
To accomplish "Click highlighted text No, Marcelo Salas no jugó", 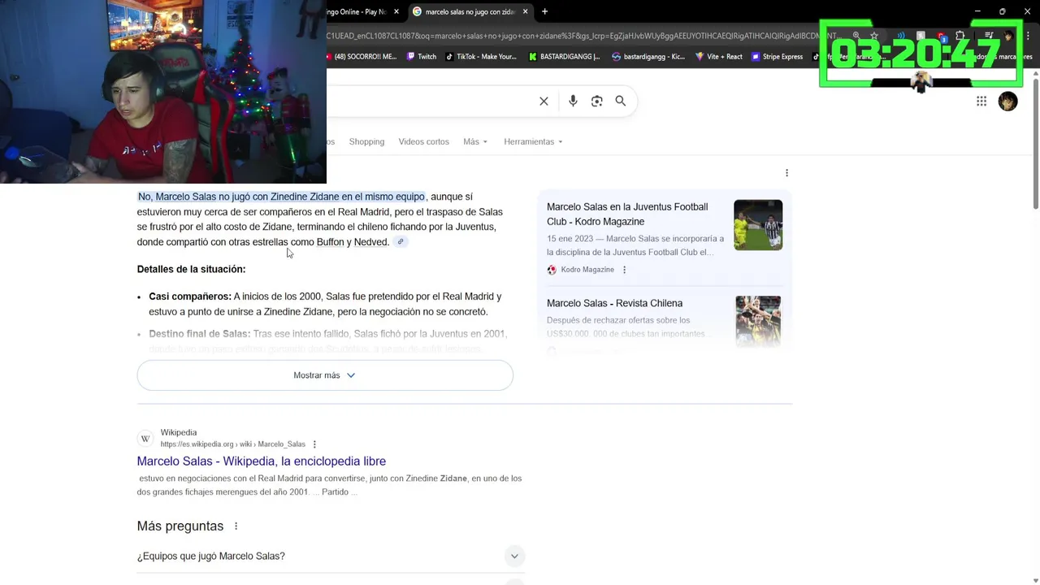I will pyautogui.click(x=281, y=197).
